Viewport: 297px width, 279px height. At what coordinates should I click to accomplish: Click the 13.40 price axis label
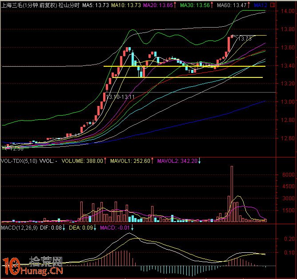[x=288, y=66]
